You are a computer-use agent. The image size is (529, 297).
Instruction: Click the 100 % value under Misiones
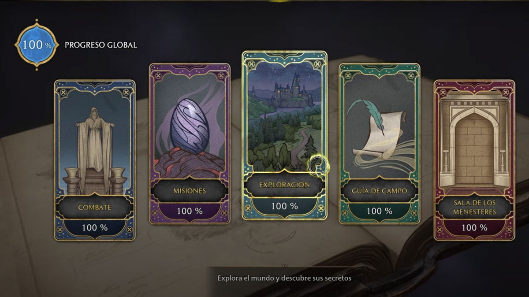(x=190, y=211)
